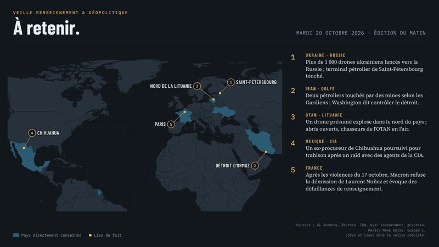Viewport: 439px width, 247px height.
Task: Click map marker 2 at Détroit d'Ormuz
Action: tap(255, 166)
